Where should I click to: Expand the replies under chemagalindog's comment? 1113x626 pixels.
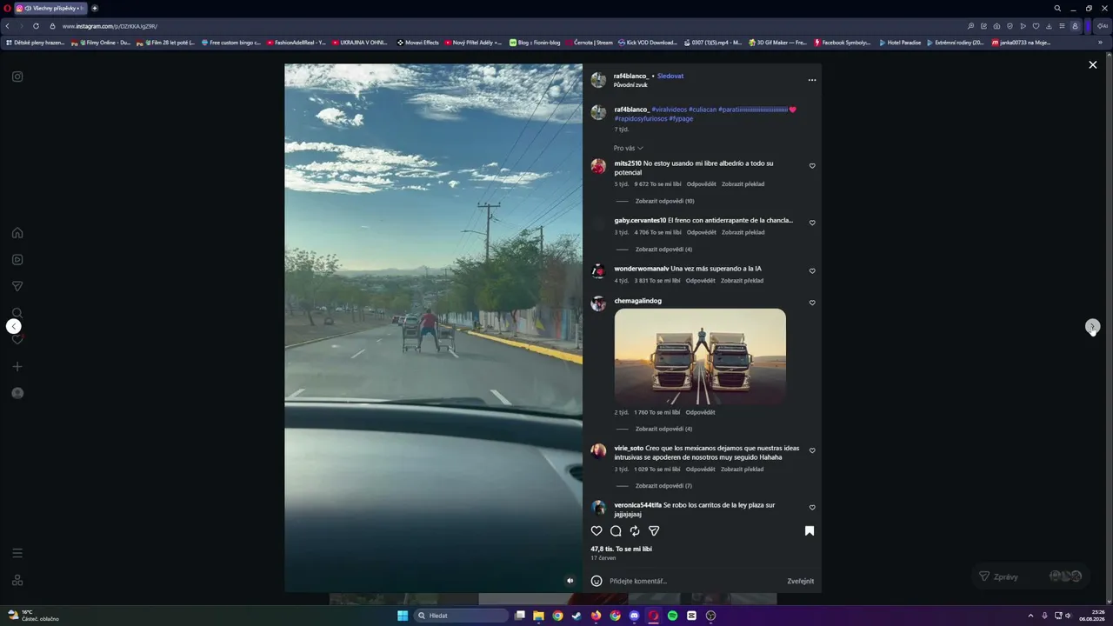[663, 429]
